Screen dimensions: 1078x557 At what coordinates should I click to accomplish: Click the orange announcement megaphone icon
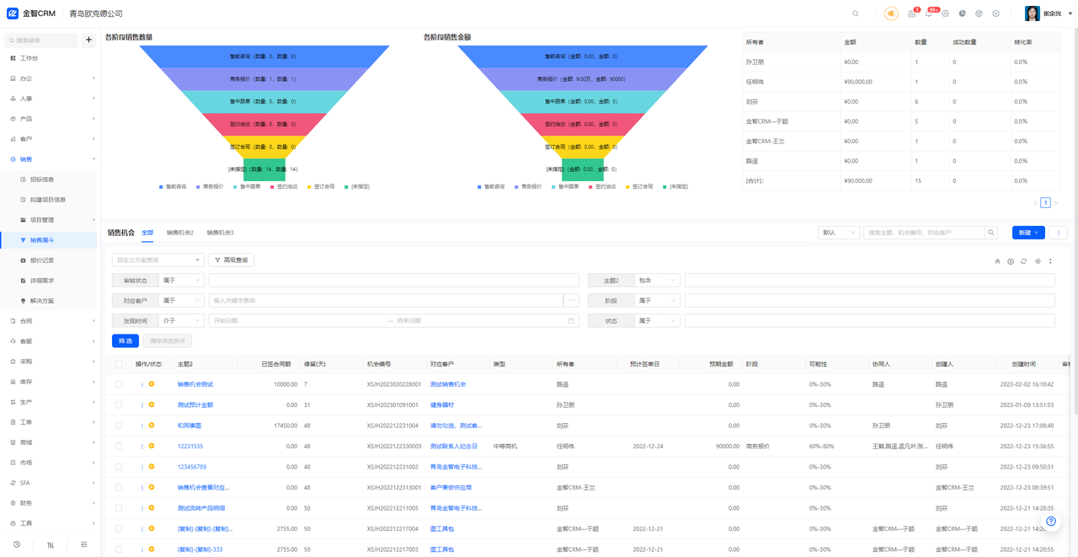891,13
